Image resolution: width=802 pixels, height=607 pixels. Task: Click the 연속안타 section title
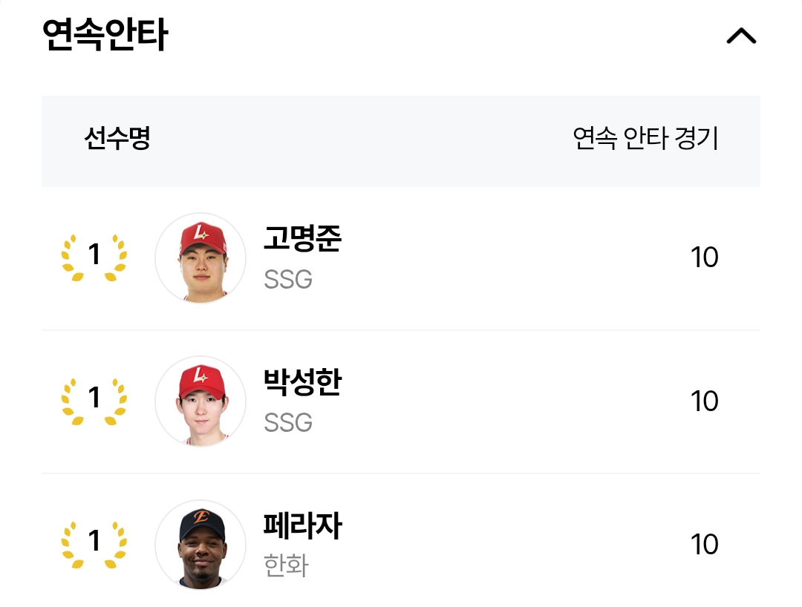[105, 34]
